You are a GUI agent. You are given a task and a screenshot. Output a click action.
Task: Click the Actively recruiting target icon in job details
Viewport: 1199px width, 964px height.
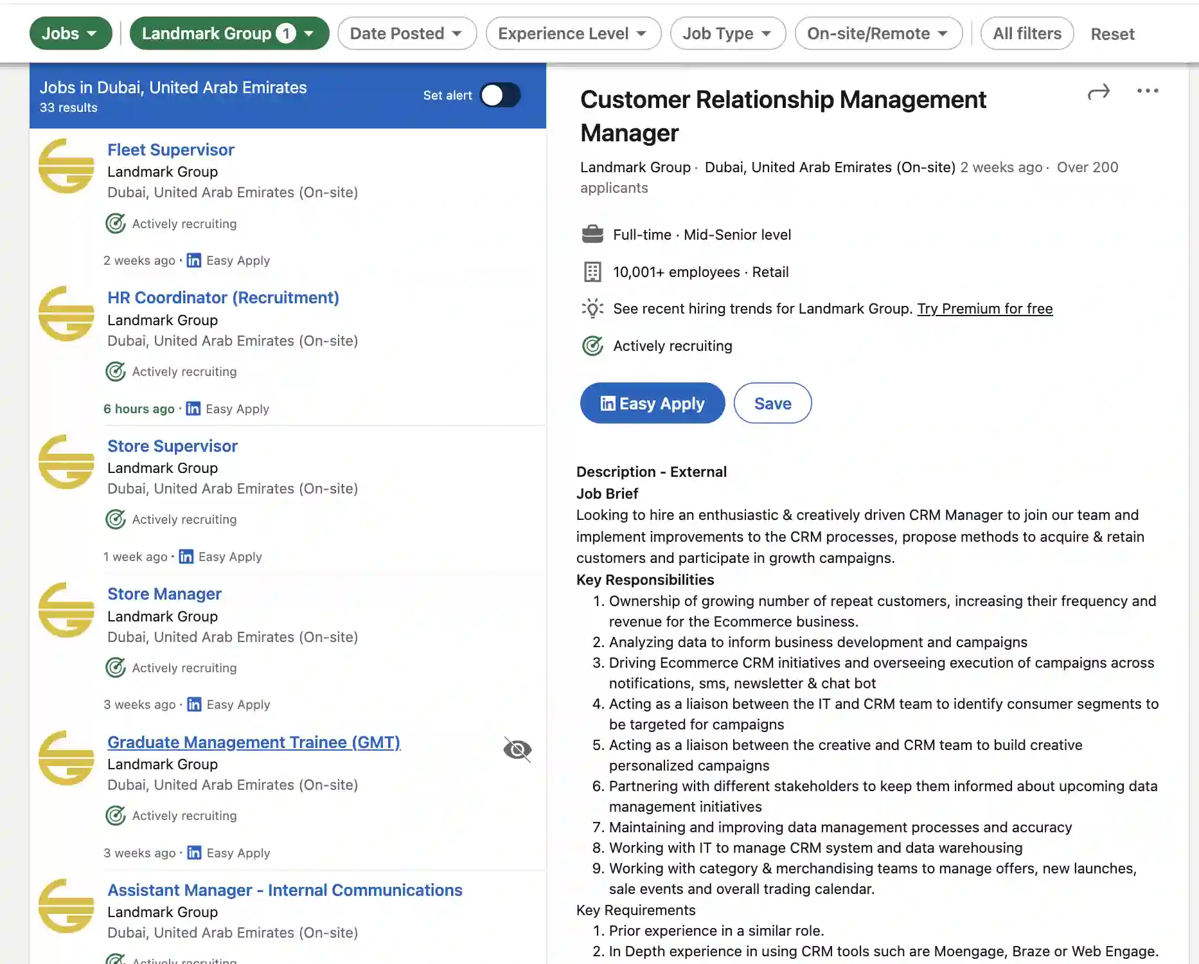pos(592,346)
